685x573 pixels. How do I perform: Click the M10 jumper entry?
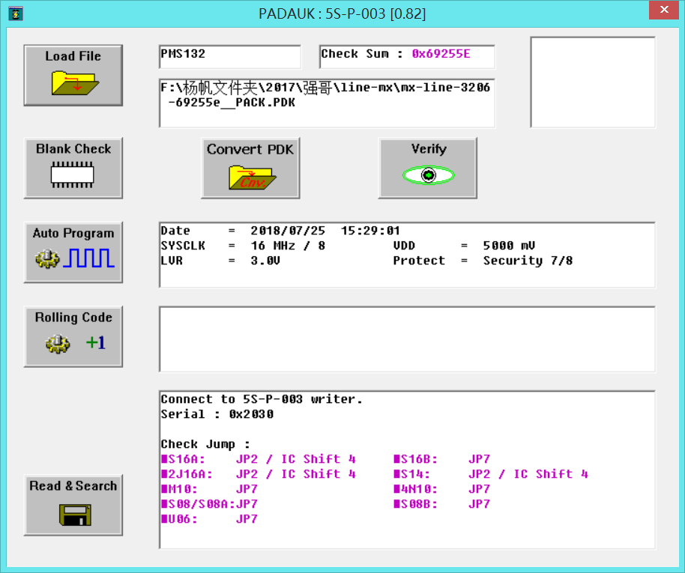point(209,489)
